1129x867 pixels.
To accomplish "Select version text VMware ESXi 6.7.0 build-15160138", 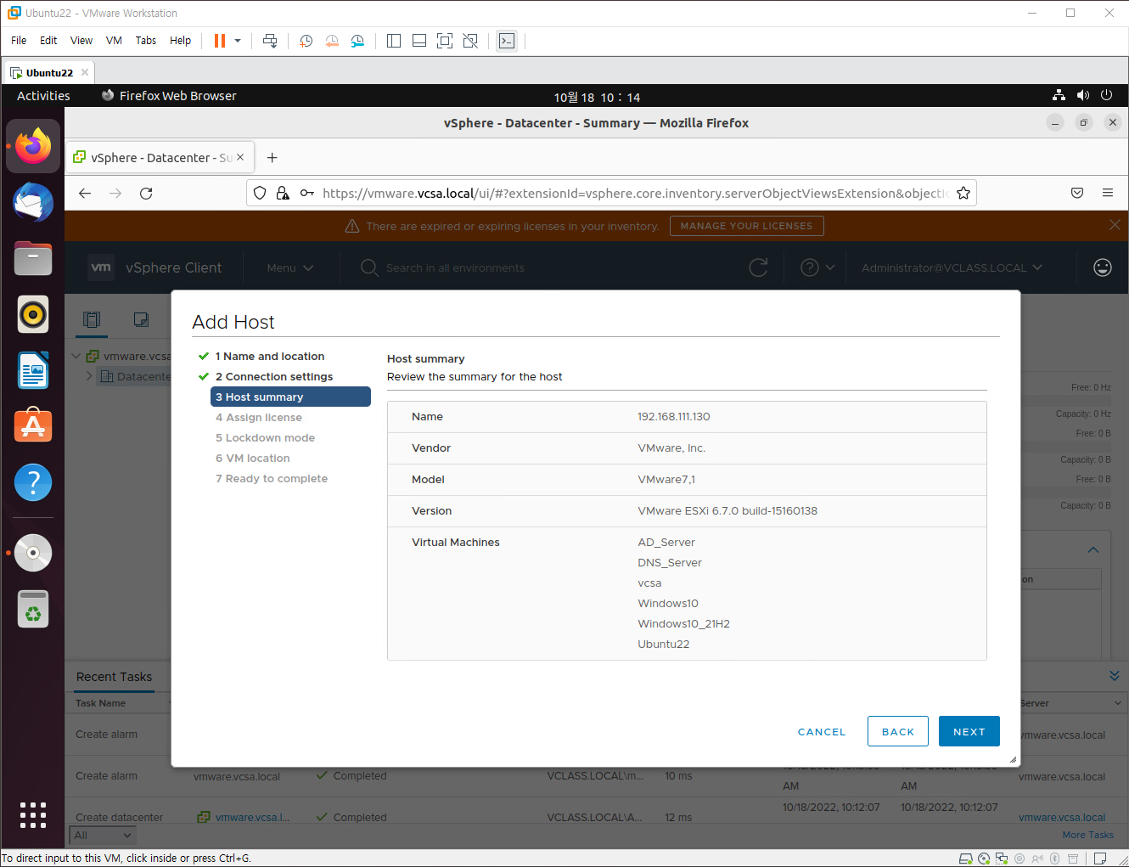I will tap(727, 510).
